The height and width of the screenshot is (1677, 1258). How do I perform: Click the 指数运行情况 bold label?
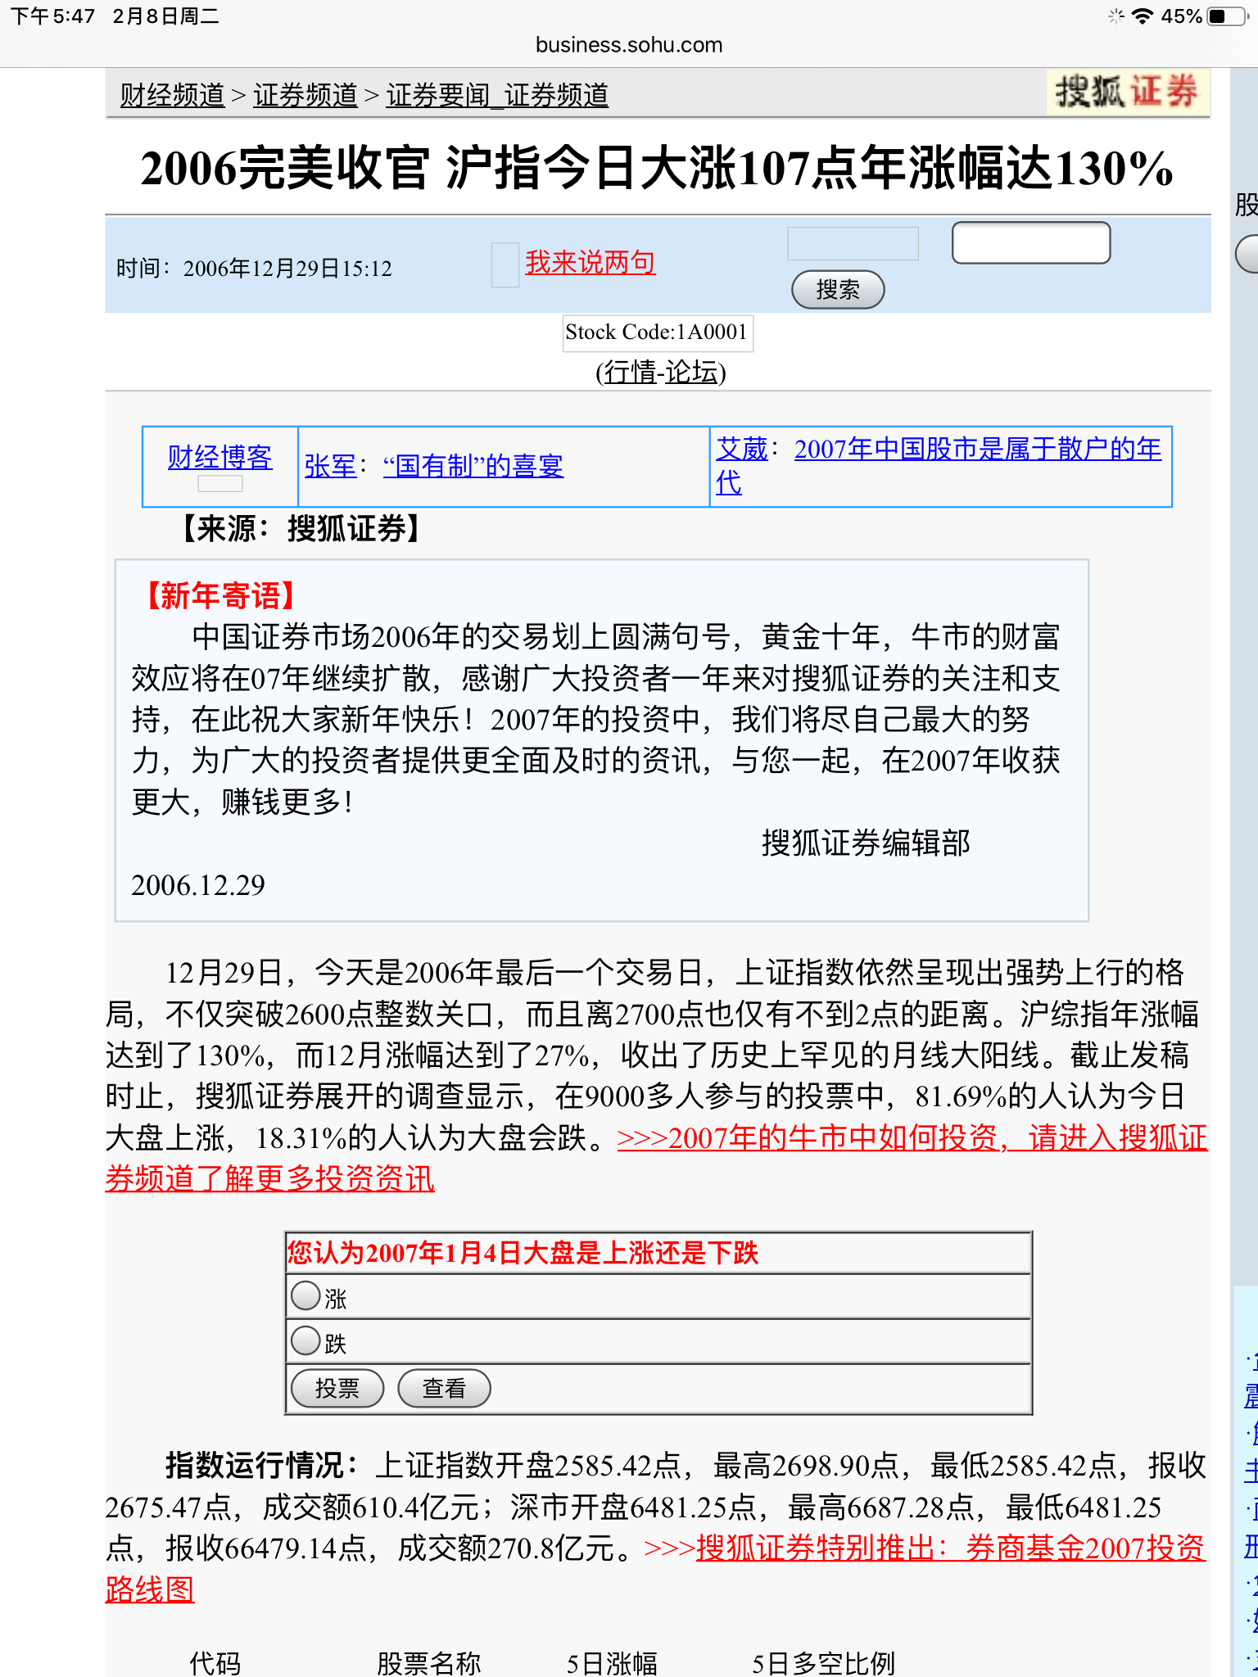coord(262,1465)
